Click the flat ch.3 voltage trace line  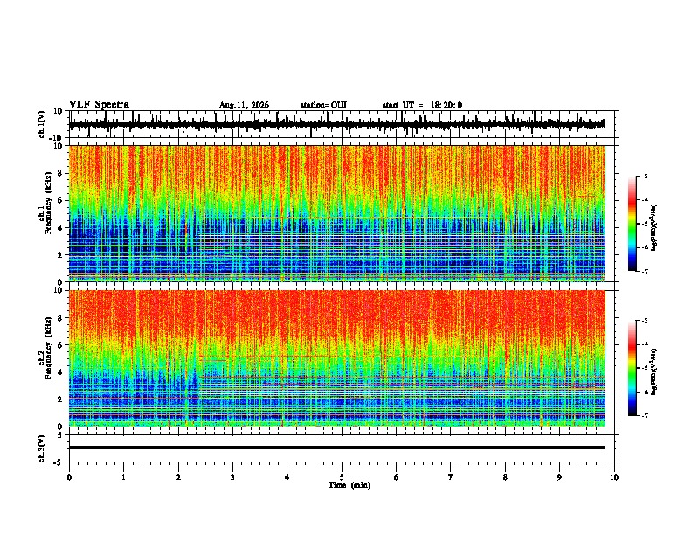(336, 448)
